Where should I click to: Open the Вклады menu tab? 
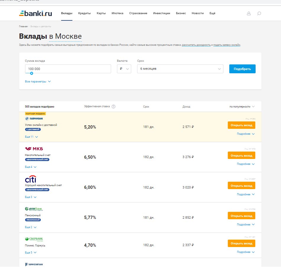point(67,13)
